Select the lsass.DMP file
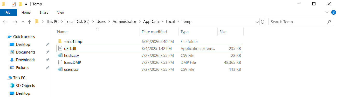The height and width of the screenshot is (97, 337). pyautogui.click(x=149, y=62)
